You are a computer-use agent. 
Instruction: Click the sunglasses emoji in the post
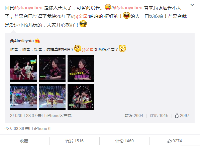83,24
